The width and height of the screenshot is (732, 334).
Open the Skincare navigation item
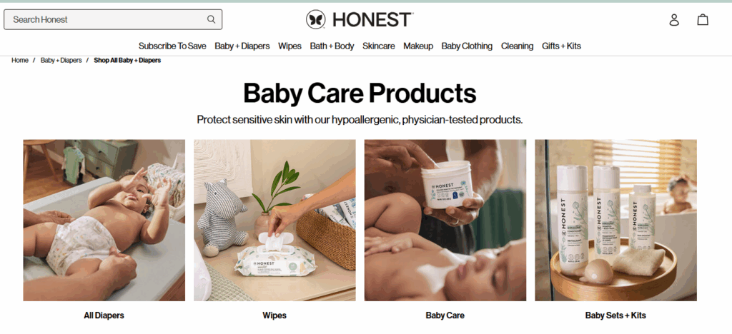pyautogui.click(x=379, y=46)
